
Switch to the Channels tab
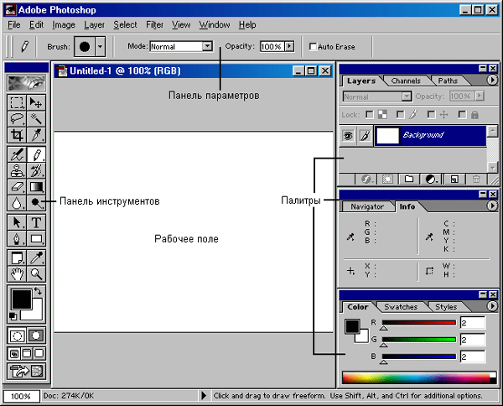(406, 81)
